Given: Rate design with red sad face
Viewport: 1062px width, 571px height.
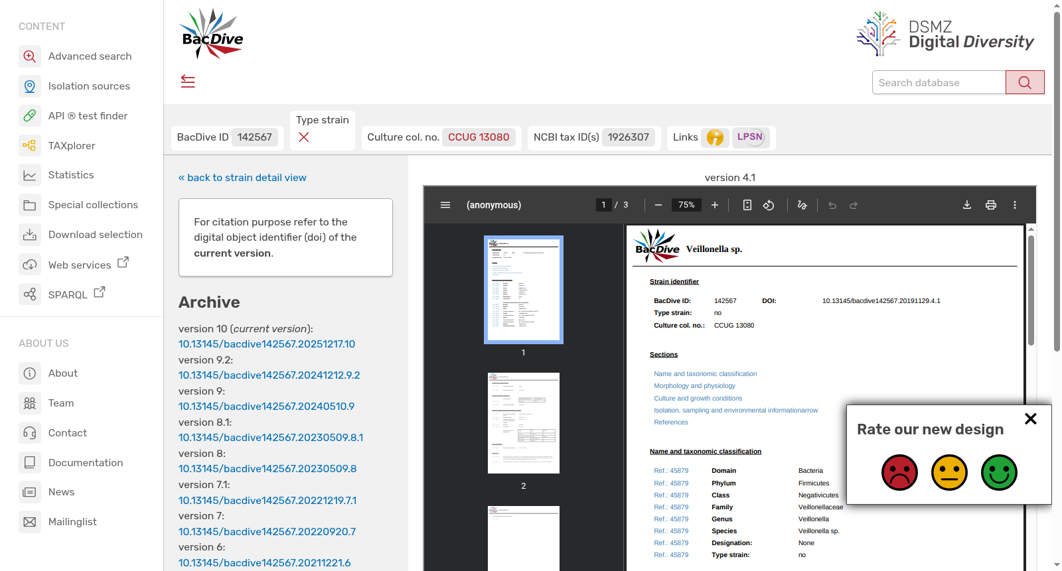Looking at the screenshot, I should 899,472.
